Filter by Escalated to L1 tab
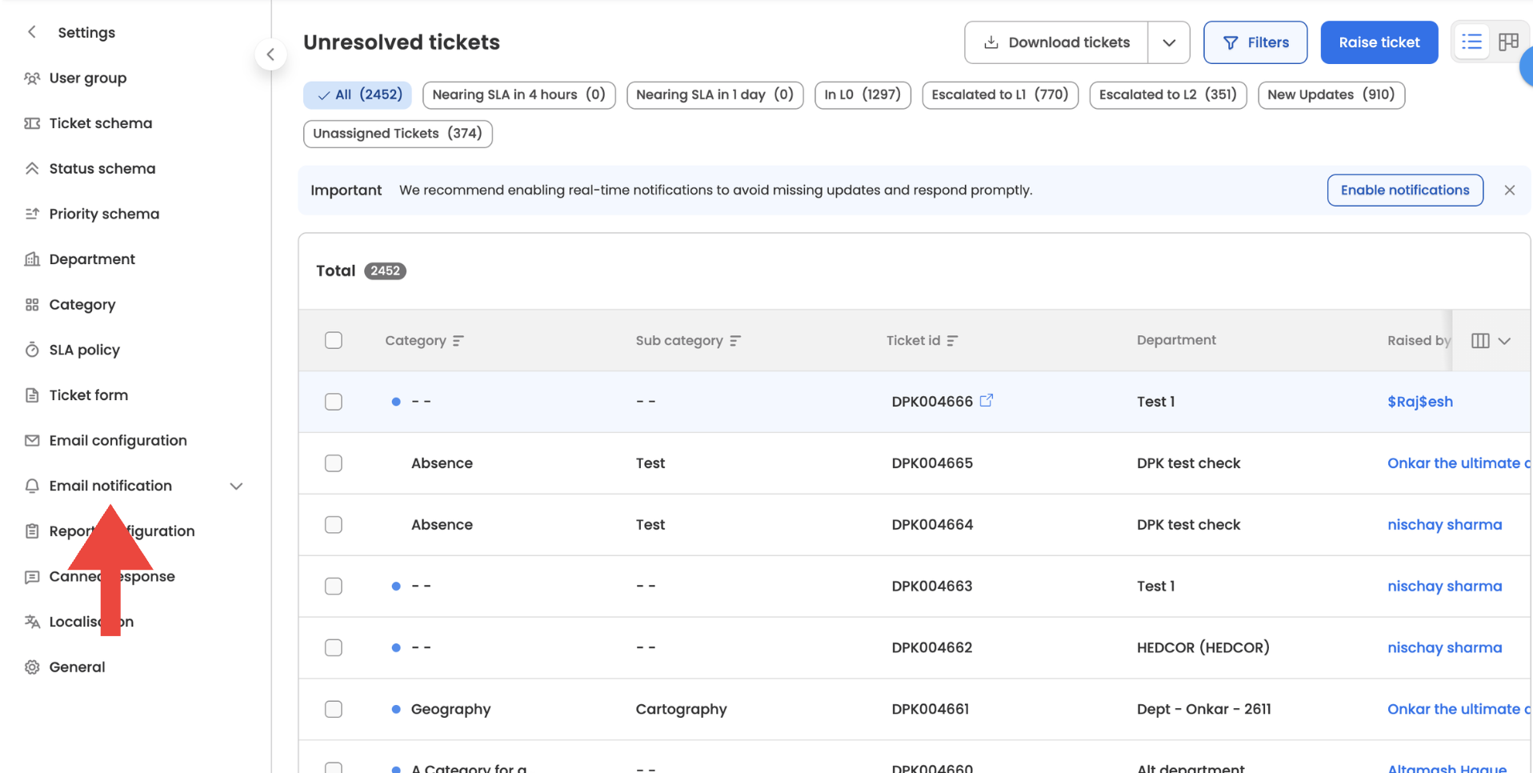 point(999,94)
